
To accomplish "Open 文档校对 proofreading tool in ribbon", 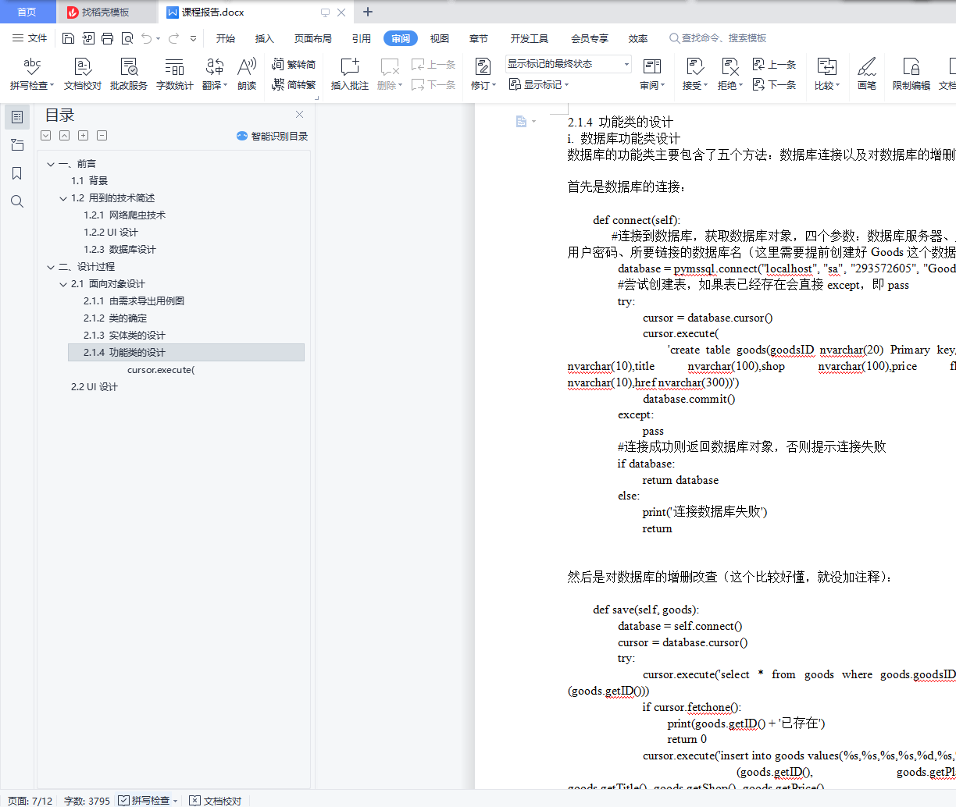I will click(83, 74).
